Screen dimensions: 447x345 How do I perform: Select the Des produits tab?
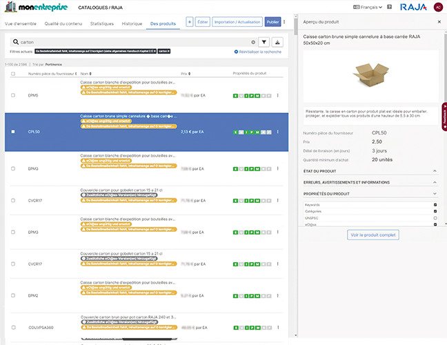pos(163,23)
